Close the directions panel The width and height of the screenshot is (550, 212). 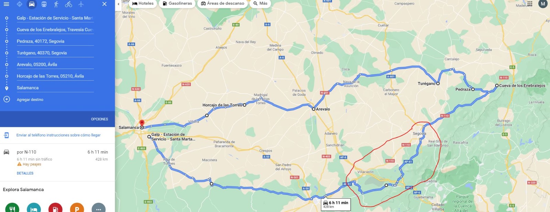[104, 4]
